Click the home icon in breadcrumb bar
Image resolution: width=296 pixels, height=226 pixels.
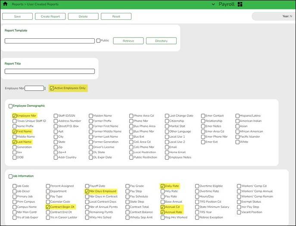[5, 4]
